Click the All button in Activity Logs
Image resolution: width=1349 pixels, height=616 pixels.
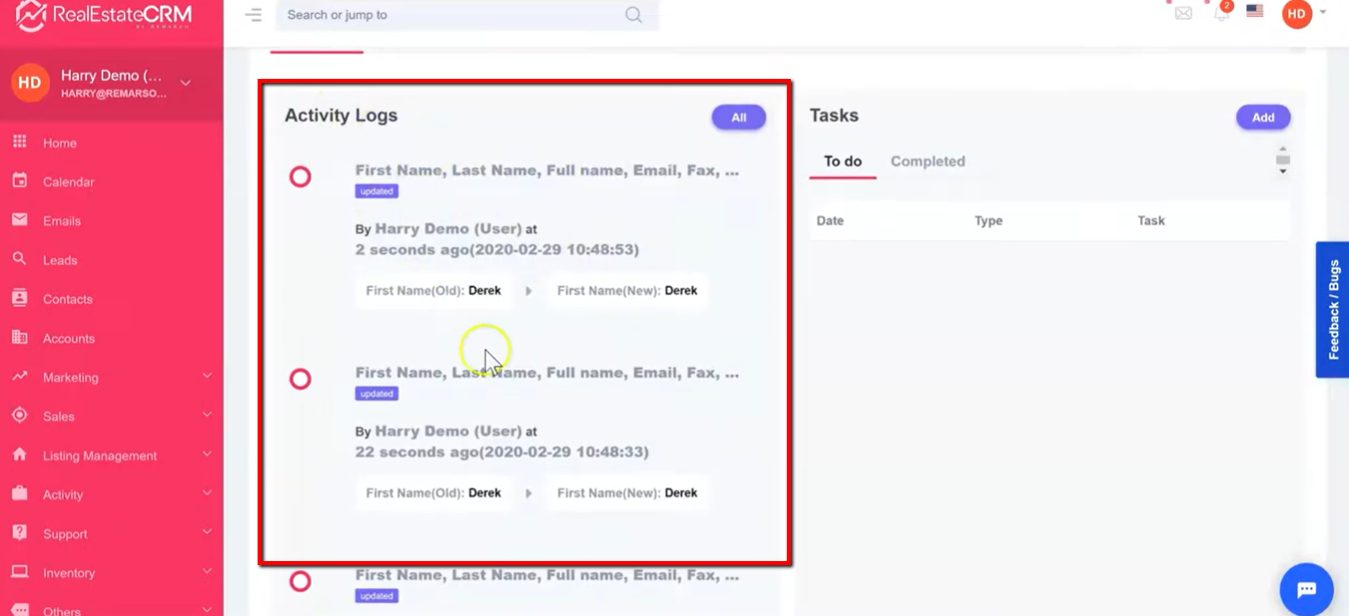point(738,118)
